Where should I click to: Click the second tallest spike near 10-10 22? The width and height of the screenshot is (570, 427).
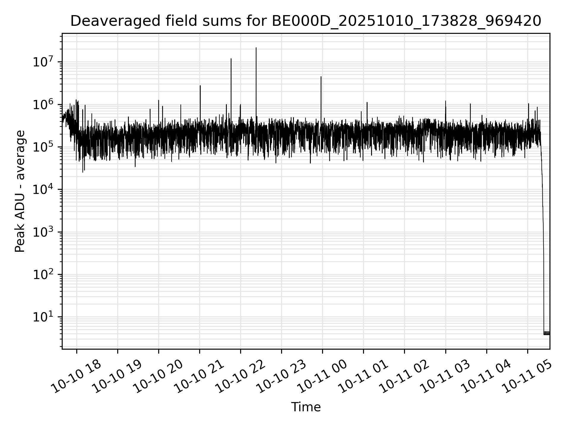231,59
